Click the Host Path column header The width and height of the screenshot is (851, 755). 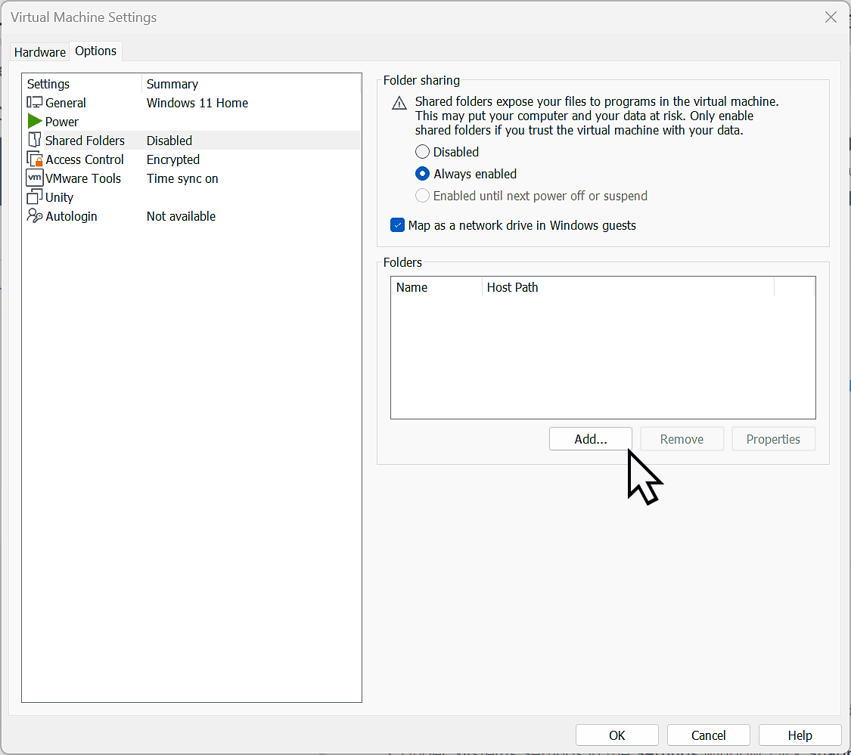[x=513, y=287]
